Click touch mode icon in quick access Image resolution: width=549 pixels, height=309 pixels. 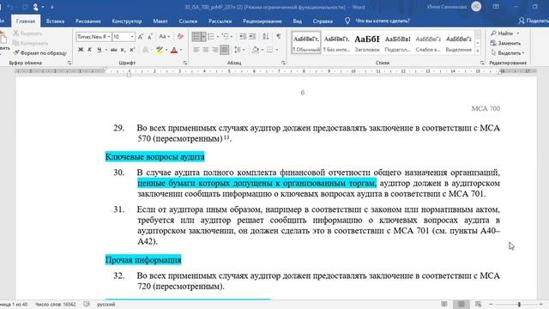tap(36, 7)
